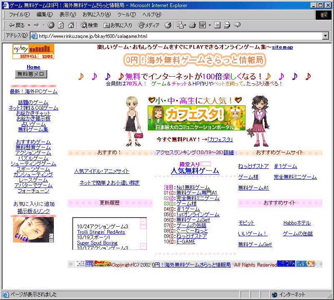Click the dark-haired avatar girl image

coord(258,121)
